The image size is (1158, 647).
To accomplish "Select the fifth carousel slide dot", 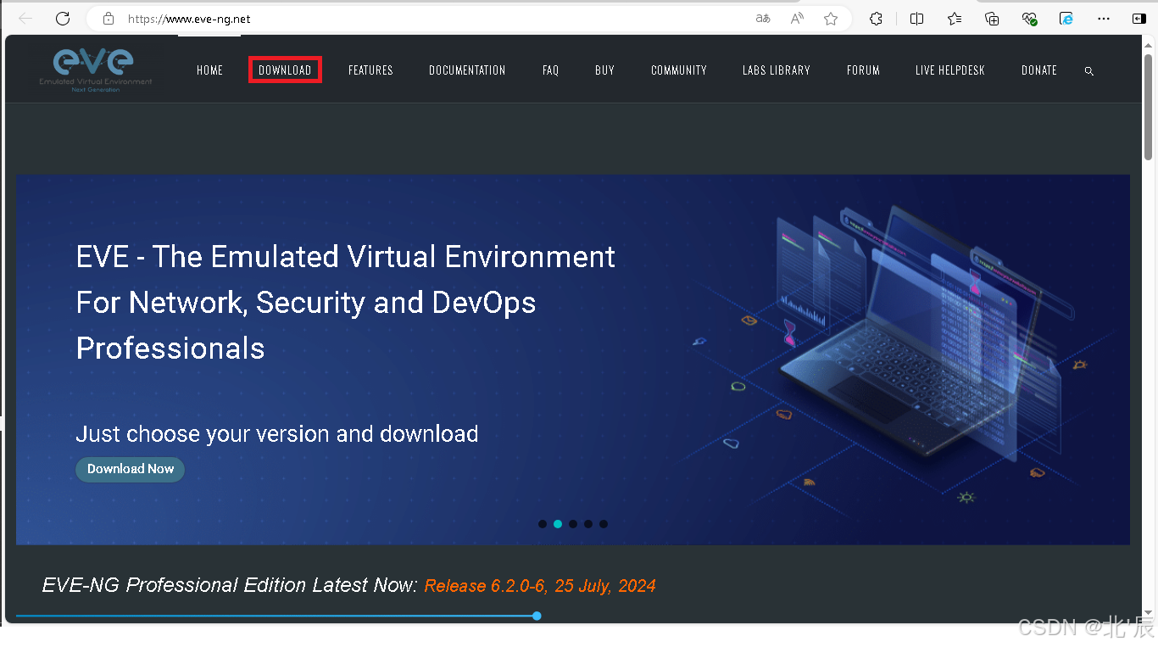I will tap(604, 524).
